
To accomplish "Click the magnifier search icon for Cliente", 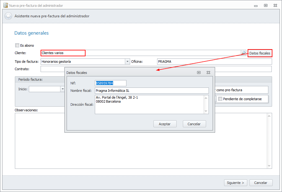I will (243, 53).
